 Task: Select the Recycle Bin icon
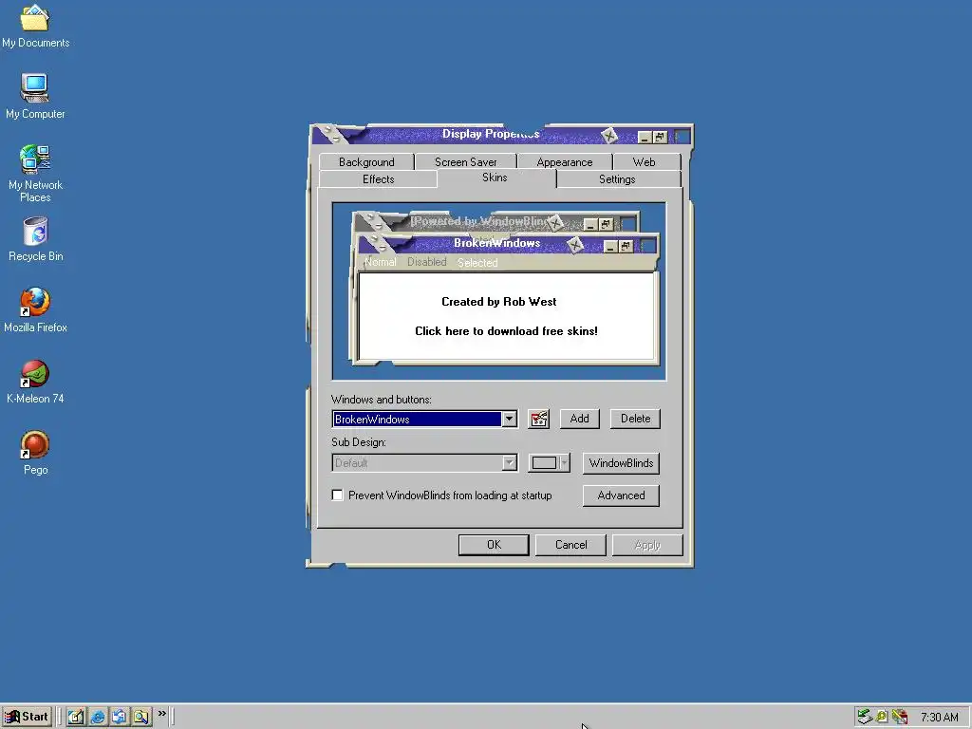tap(35, 238)
